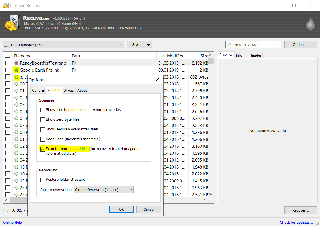Click red status dot for ReadyBoostPerfTest.tmp

pos(16,63)
